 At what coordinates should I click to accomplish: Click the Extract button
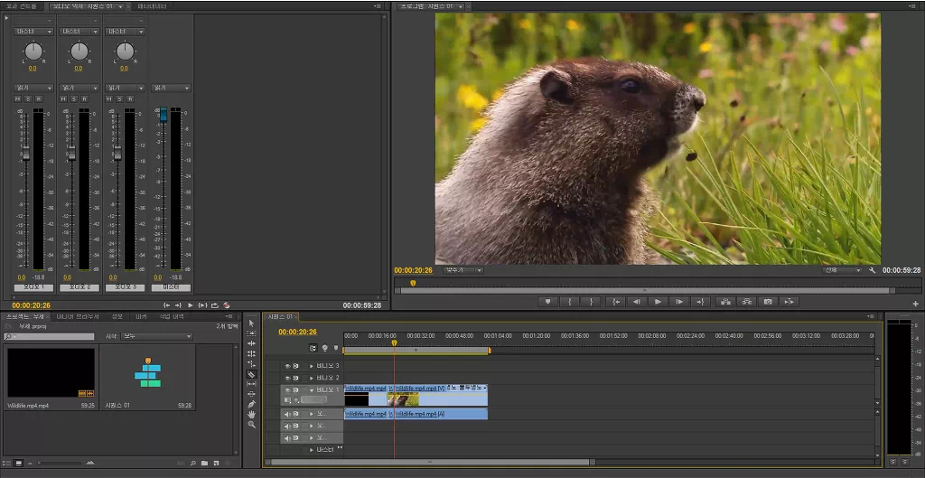[x=746, y=302]
